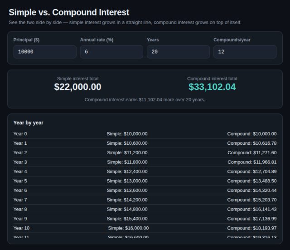Click Simple: $13,000.00 value for Year 5

click(x=127, y=181)
